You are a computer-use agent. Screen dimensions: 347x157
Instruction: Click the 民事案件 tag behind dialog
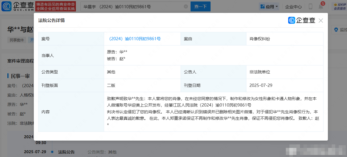coord(17,40)
